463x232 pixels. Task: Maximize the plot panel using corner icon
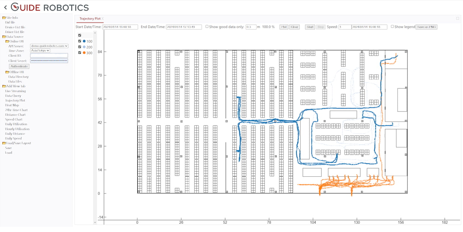coord(457,18)
